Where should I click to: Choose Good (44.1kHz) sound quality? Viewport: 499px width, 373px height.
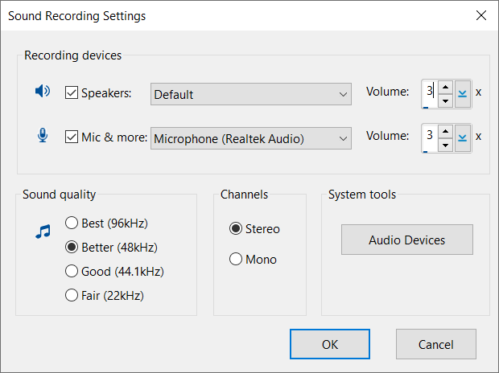[x=72, y=272]
